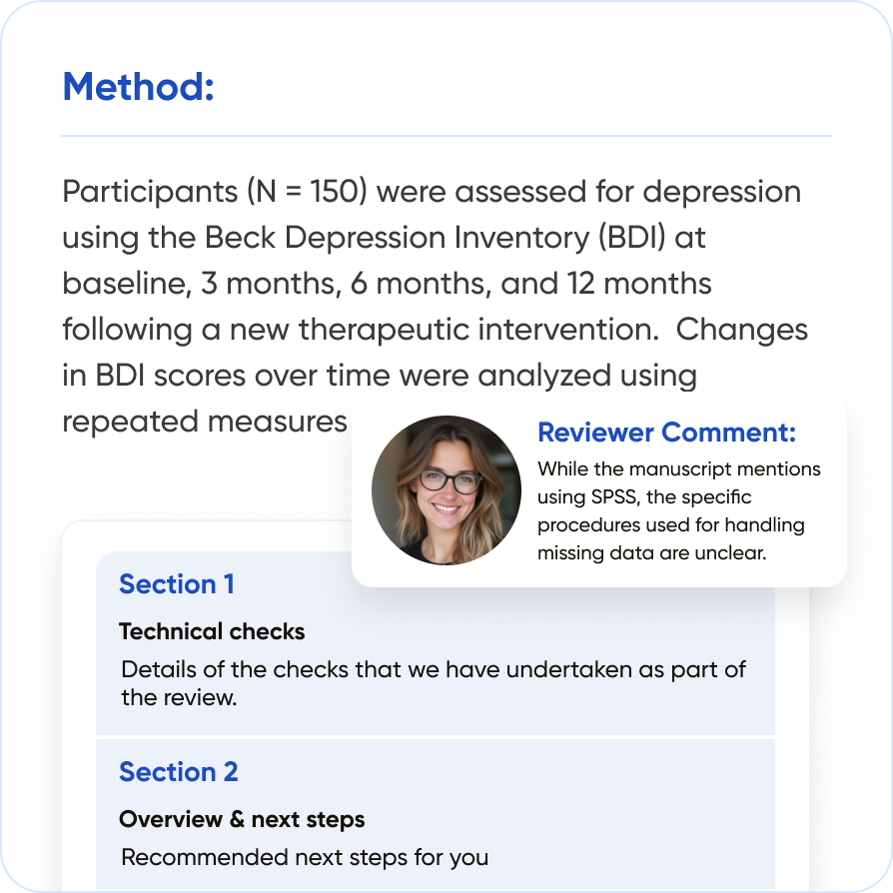This screenshot has width=893, height=893.
Task: Click "repeated measures" in the Method paragraph
Action: (x=204, y=422)
